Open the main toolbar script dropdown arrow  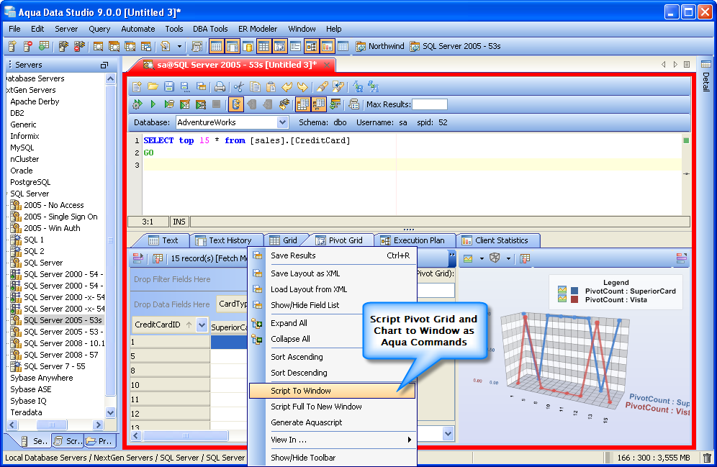179,46
